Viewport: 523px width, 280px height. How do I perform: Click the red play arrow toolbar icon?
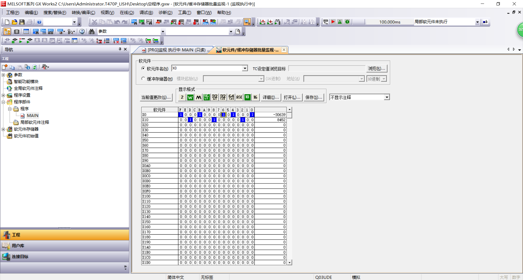tap(333, 22)
